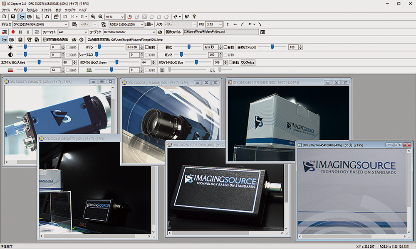This screenshot has height=249, width=416.
Task: Toggle the live video icon in the top toolbar
Action: (x=22, y=17)
